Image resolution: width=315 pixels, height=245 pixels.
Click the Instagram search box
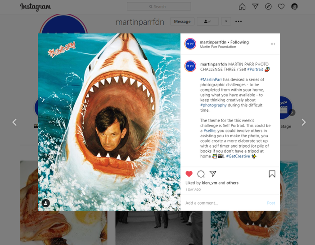click(x=159, y=7)
